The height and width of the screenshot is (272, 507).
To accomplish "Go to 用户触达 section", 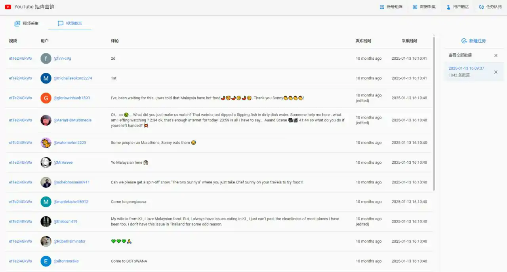I will (457, 7).
